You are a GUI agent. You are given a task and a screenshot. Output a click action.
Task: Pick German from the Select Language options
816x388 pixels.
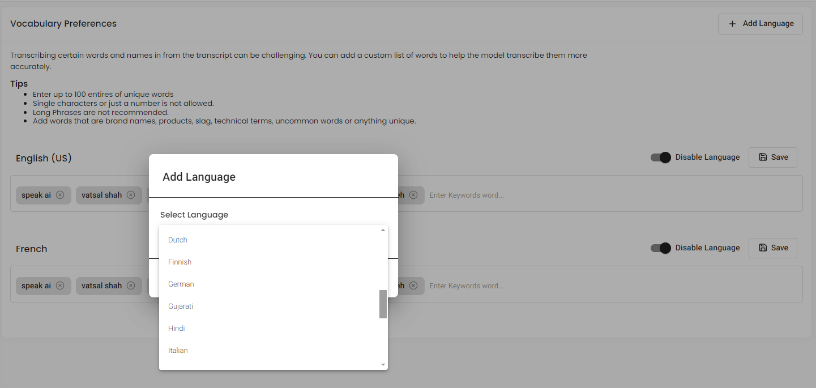(181, 284)
